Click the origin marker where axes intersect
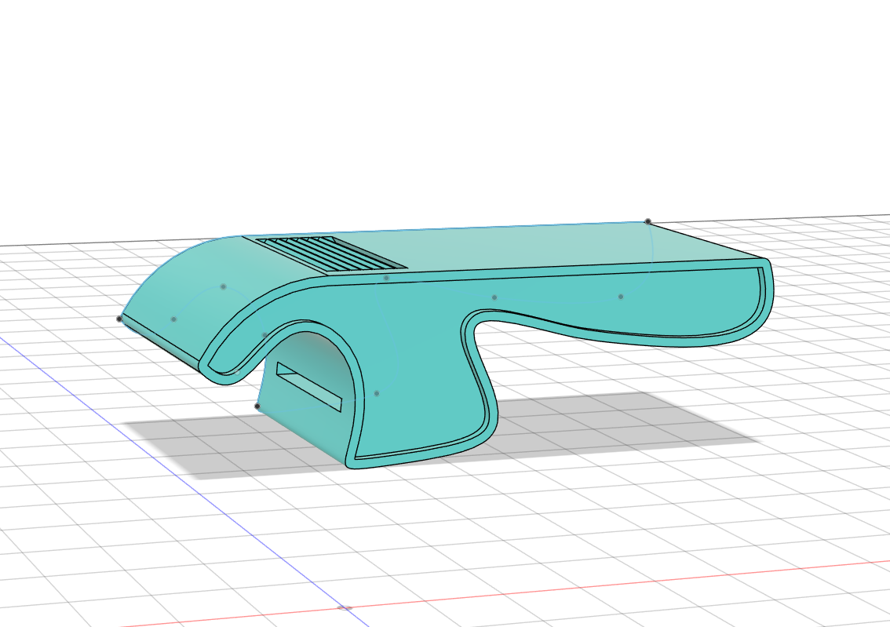890x627 pixels. pyautogui.click(x=345, y=607)
